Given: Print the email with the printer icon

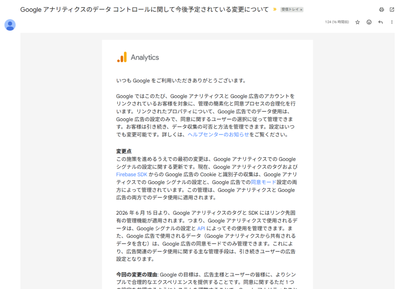Looking at the screenshot, I should 381,10.
